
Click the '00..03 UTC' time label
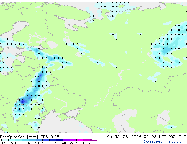(x=155, y=137)
